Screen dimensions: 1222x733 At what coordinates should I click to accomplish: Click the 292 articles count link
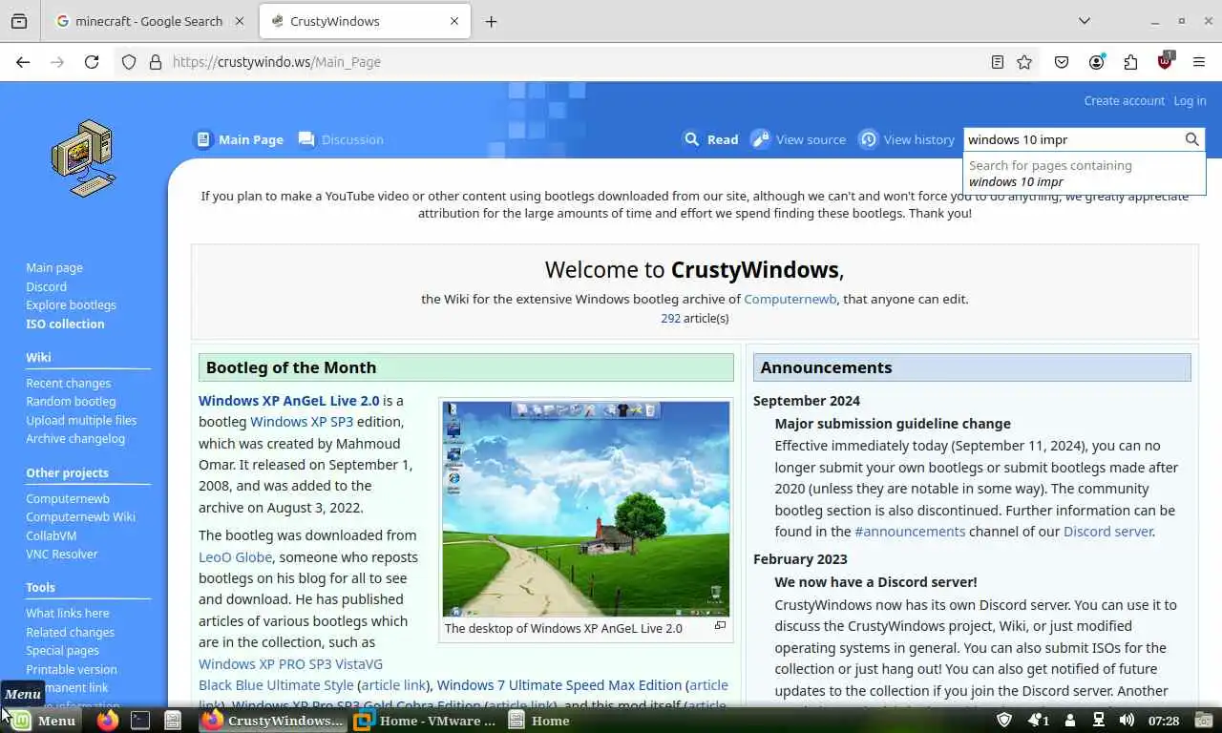670,318
